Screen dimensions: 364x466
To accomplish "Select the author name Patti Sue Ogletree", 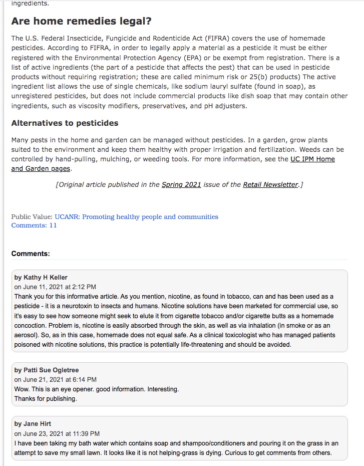I will click(51, 370).
